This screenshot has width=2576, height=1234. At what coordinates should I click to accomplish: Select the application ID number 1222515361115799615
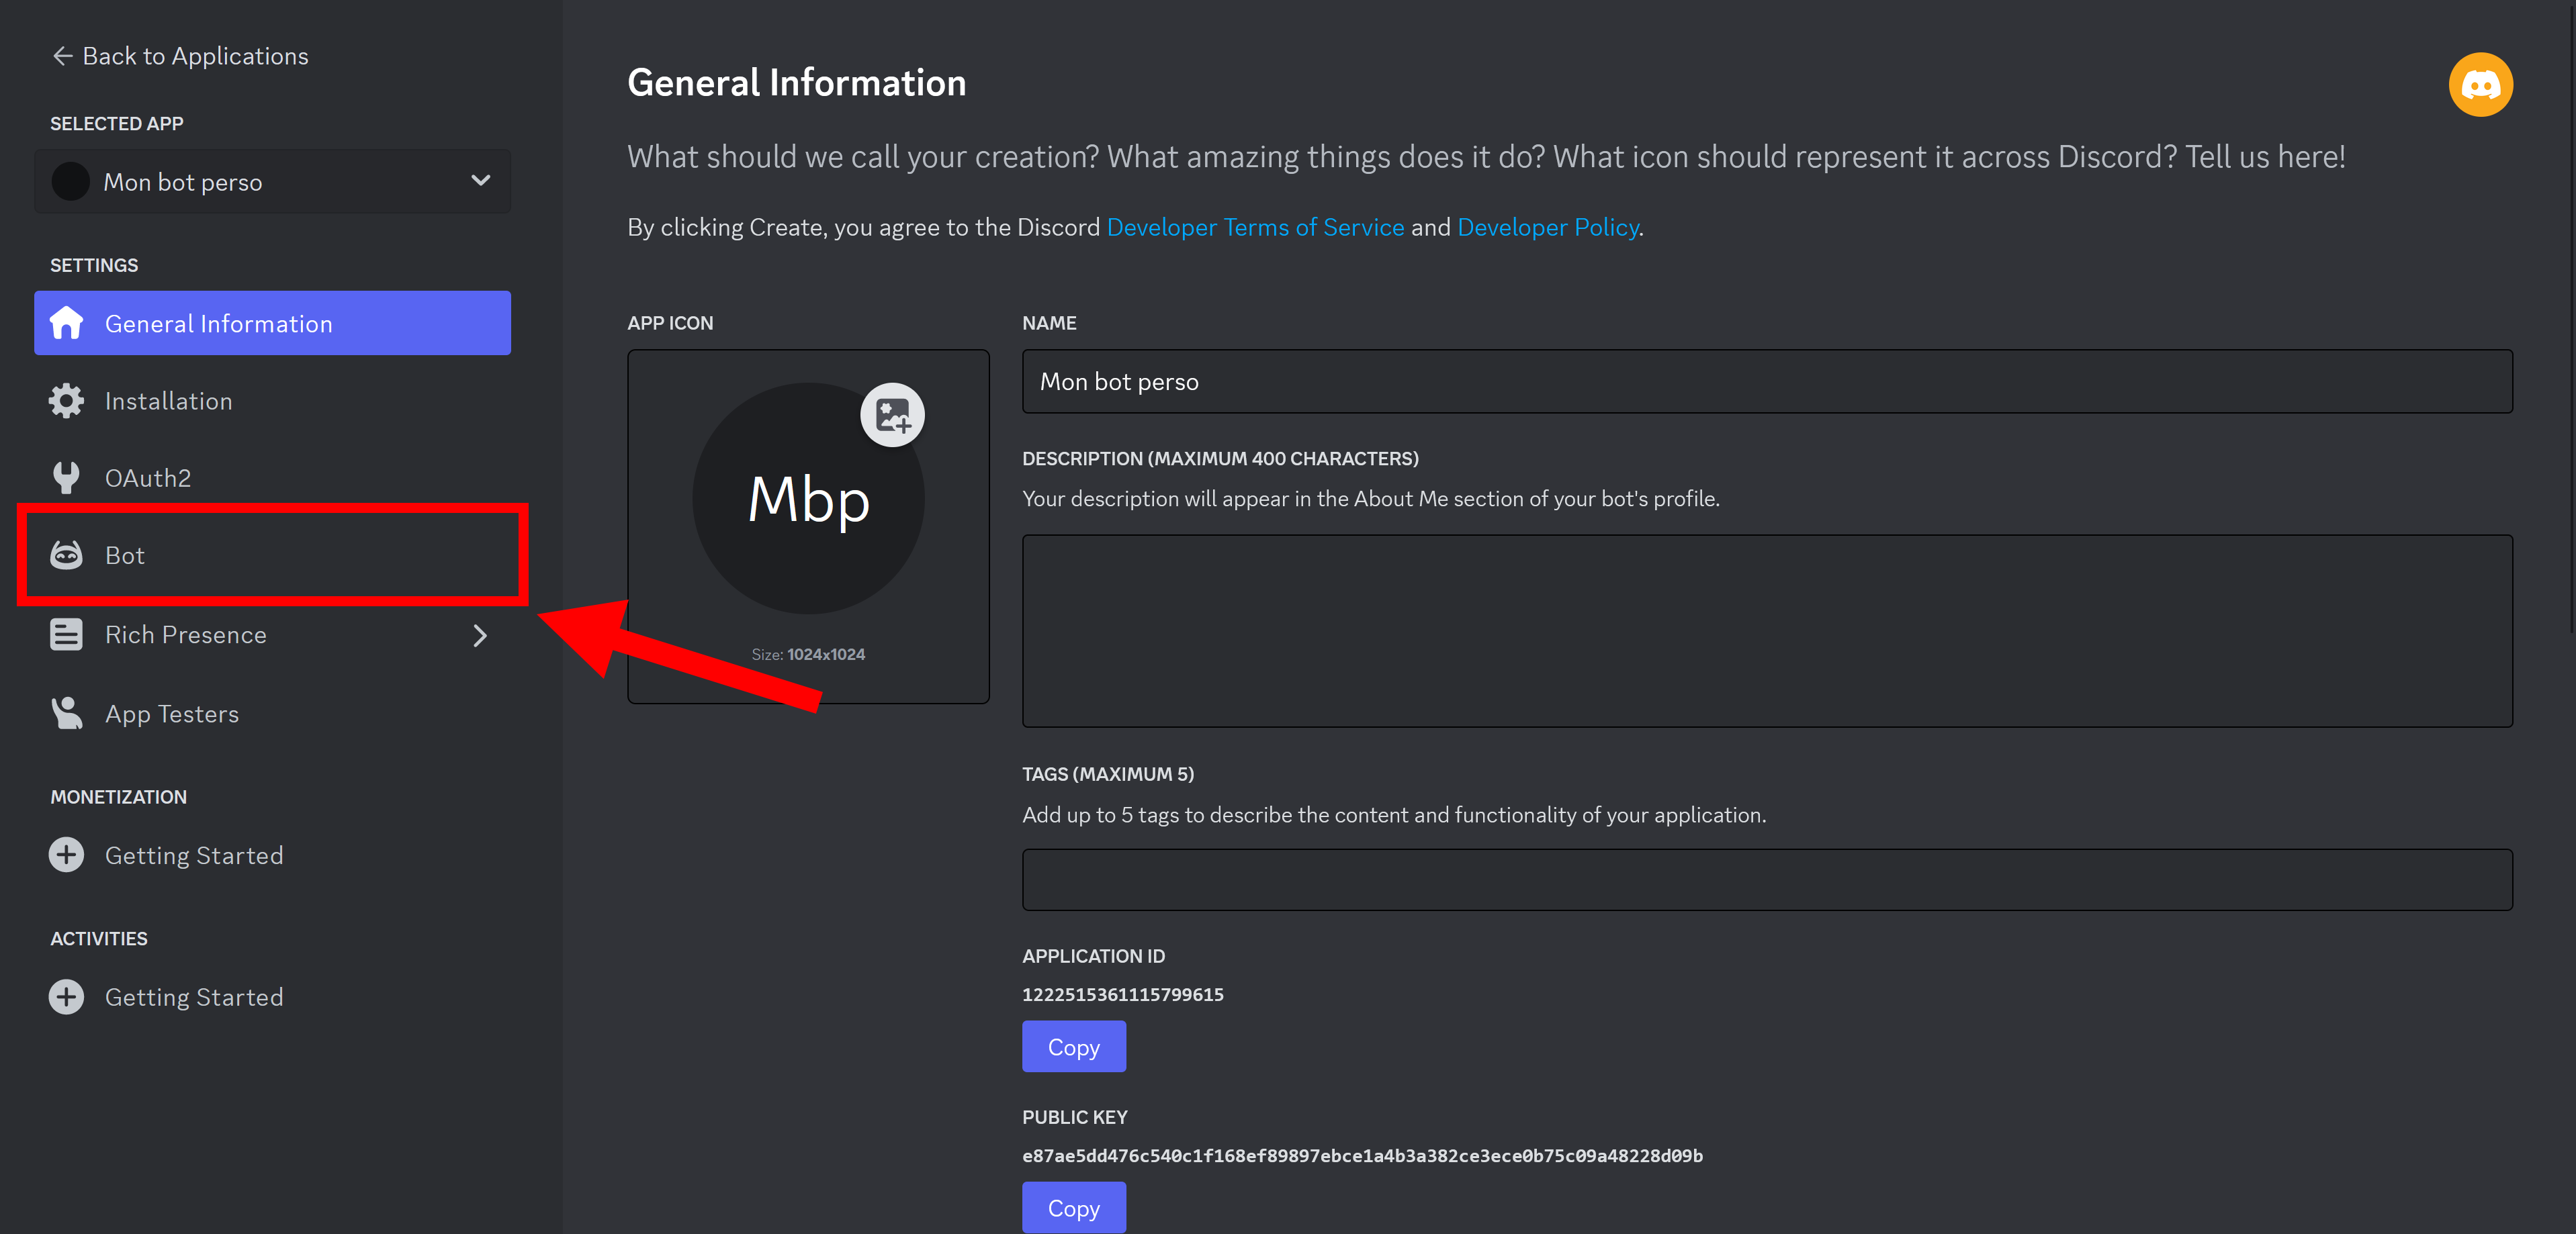pyautogui.click(x=1123, y=994)
